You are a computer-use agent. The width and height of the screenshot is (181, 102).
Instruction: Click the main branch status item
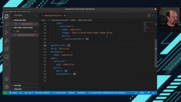coord(13,93)
